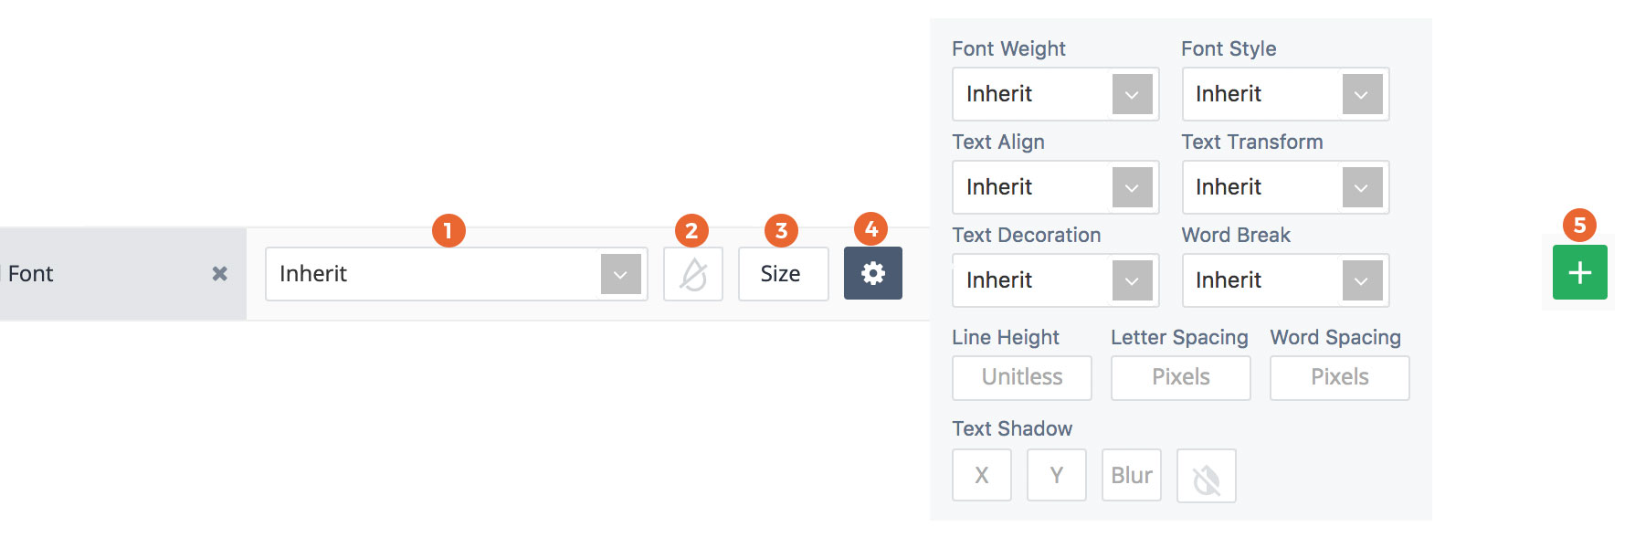Click the Letter Spacing Pixels field
Image resolution: width=1635 pixels, height=548 pixels.
point(1181,378)
